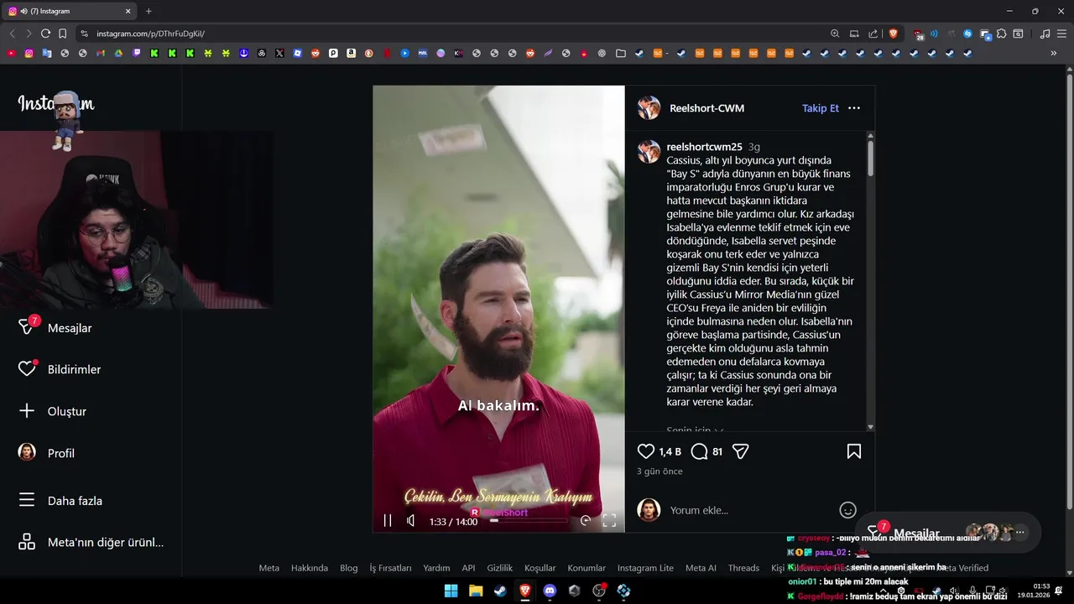Open the Threads footer link
Viewport: 1074px width, 604px height.
(x=743, y=568)
